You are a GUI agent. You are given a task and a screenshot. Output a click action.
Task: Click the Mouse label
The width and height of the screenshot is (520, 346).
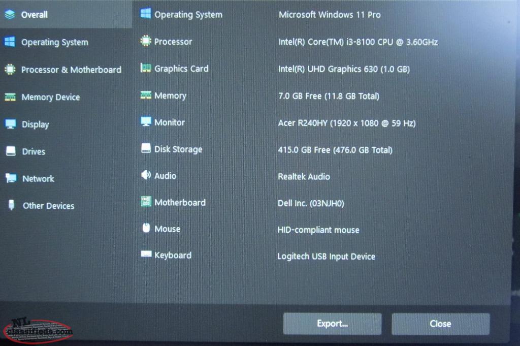(168, 229)
